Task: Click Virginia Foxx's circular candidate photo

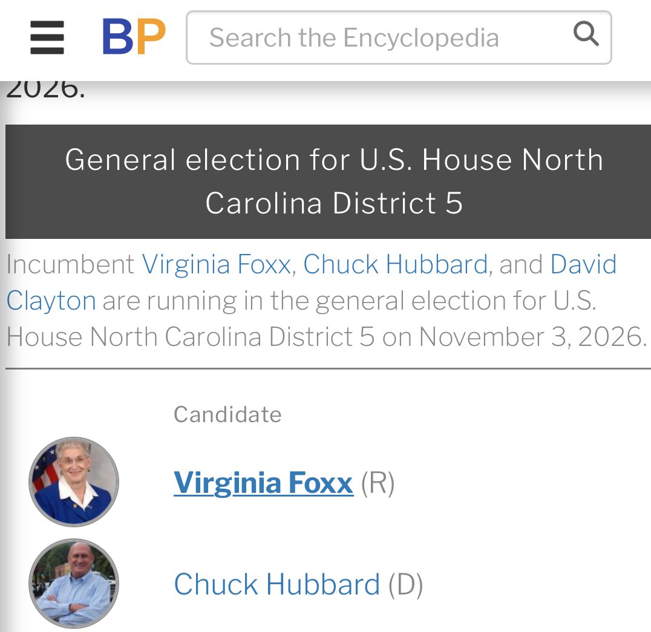Action: 74,482
